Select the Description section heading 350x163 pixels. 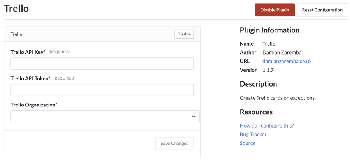pyautogui.click(x=258, y=84)
